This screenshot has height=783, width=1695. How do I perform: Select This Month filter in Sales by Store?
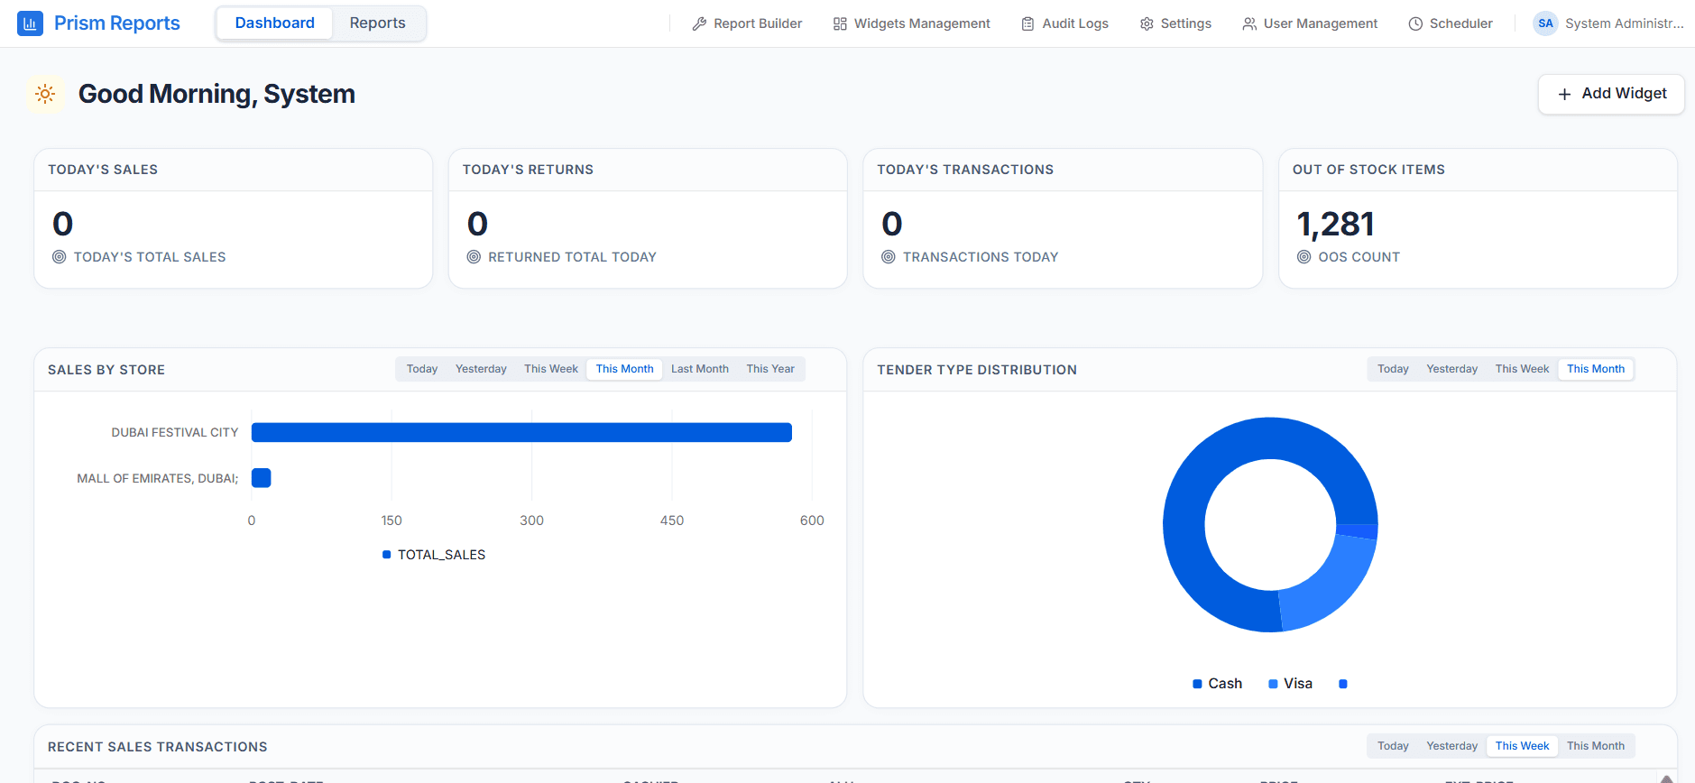pyautogui.click(x=624, y=369)
